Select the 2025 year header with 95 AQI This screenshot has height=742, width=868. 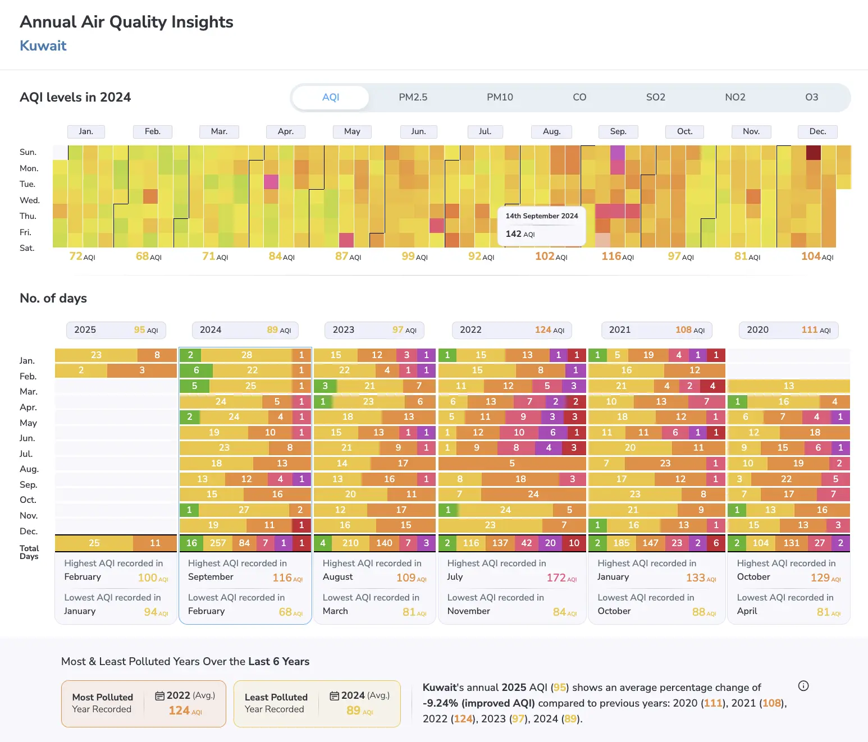tap(116, 330)
